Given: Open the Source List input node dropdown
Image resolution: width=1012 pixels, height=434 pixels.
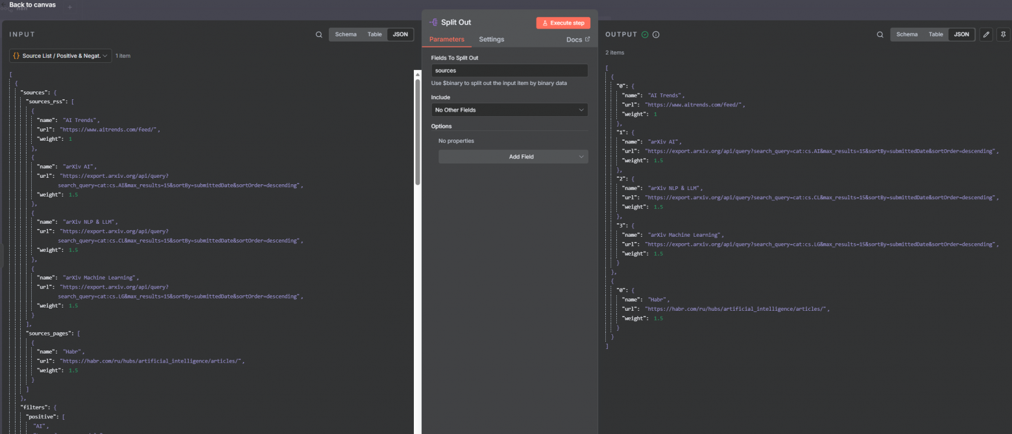Looking at the screenshot, I should click(x=60, y=56).
